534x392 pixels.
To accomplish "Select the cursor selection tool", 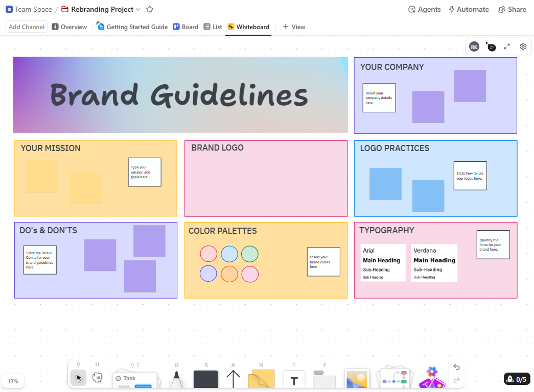I will coord(78,378).
